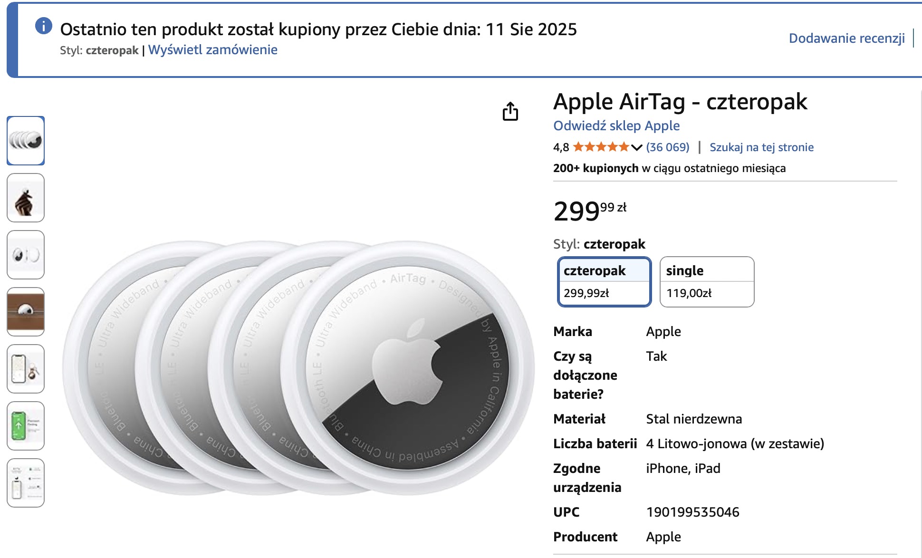Screen dimensions: 922x558
Task: Click the main AirTag product image
Action: pyautogui.click(x=298, y=368)
